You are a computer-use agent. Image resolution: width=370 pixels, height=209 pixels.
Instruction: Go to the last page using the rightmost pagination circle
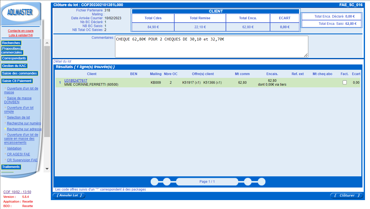pos(261,182)
